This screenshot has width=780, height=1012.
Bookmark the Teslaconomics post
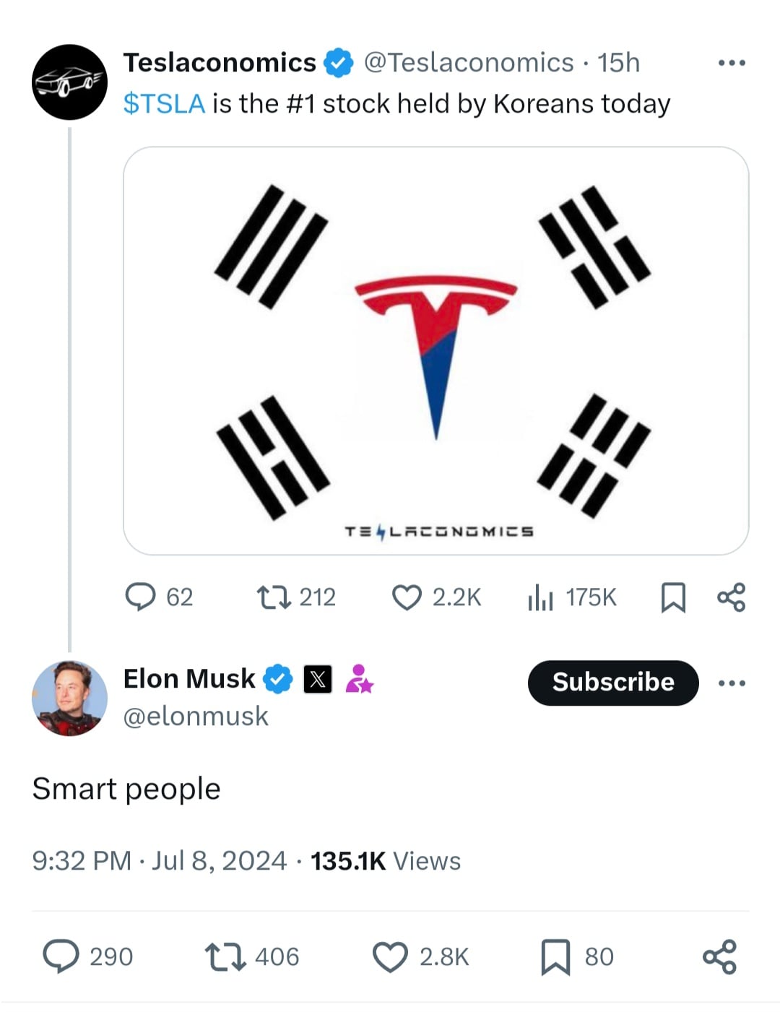click(x=673, y=597)
